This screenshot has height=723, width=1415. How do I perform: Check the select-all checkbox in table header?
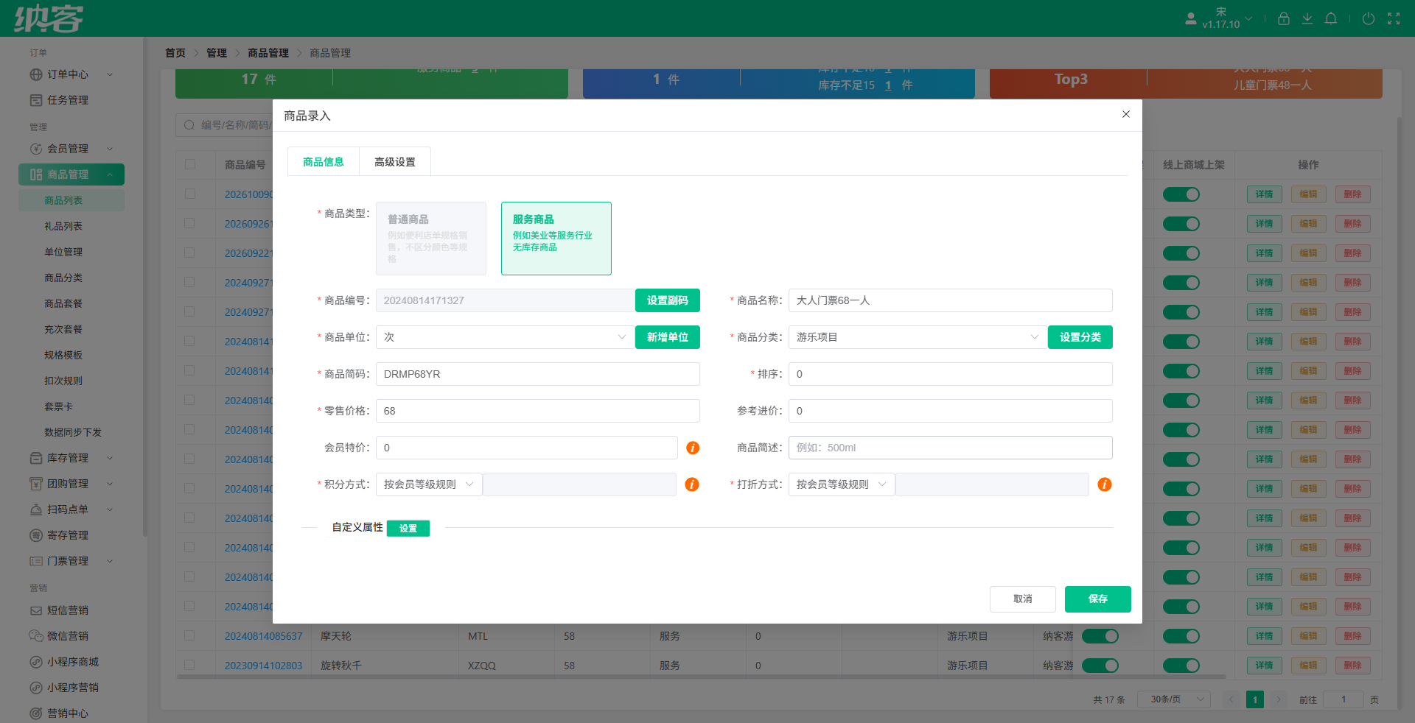[x=190, y=164]
